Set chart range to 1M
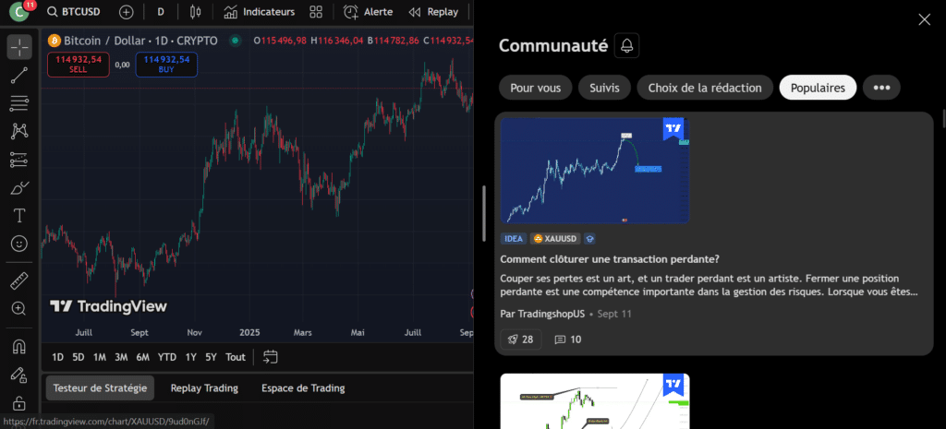This screenshot has width=946, height=429. click(x=100, y=357)
